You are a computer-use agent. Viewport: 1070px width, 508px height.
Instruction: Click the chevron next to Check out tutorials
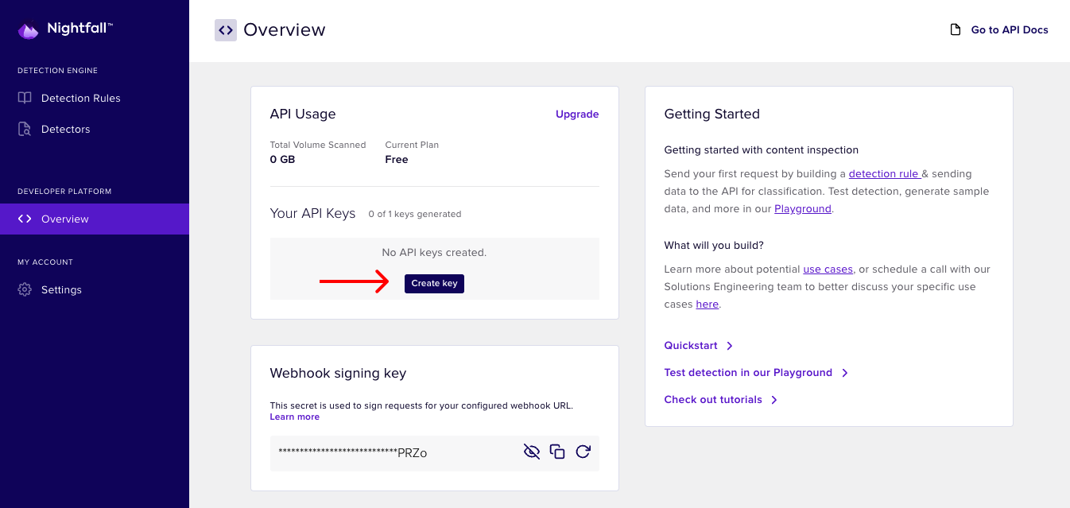tap(774, 400)
